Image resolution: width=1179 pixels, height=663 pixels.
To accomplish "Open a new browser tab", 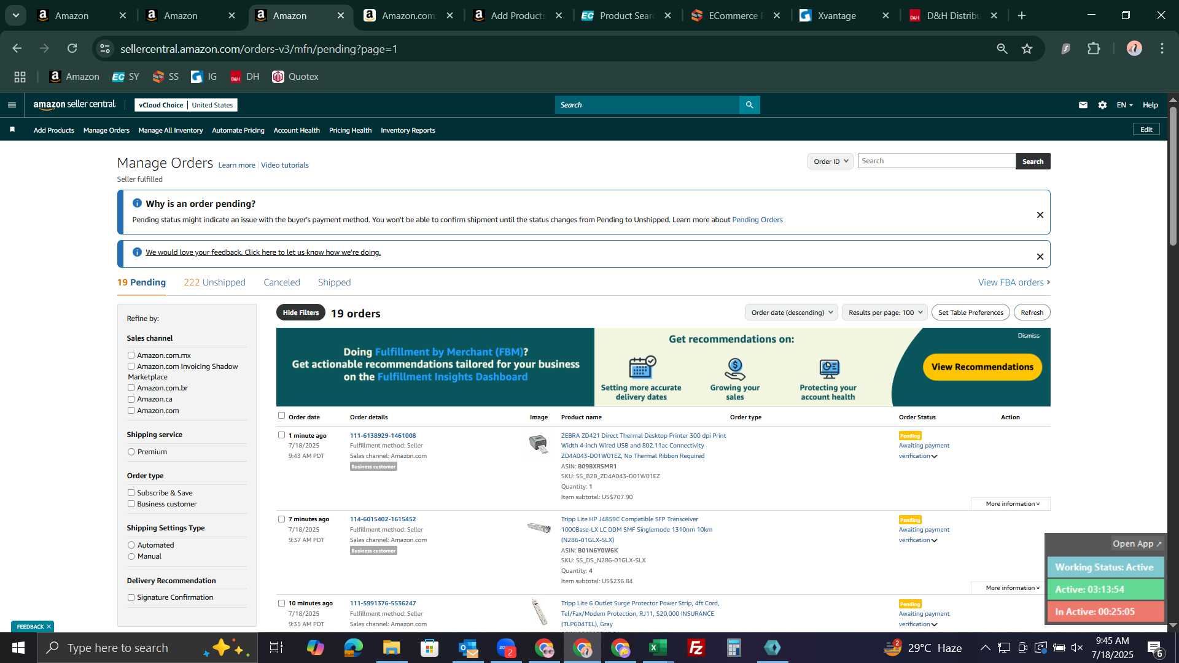I will point(1022,15).
